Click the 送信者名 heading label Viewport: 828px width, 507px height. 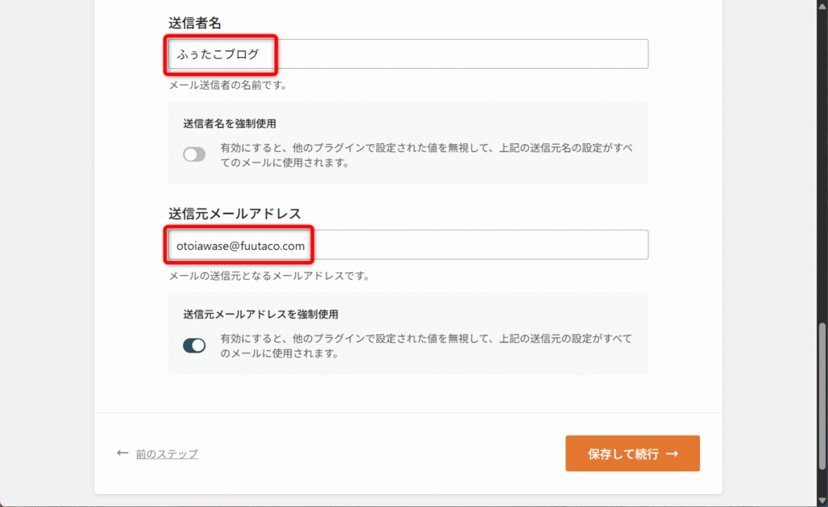tap(196, 22)
